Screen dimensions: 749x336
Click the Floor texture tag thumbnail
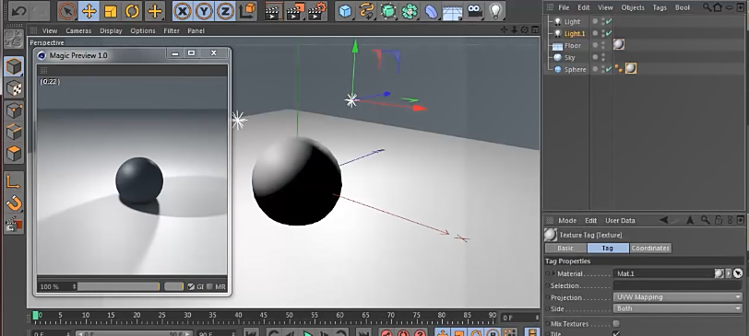coord(619,45)
